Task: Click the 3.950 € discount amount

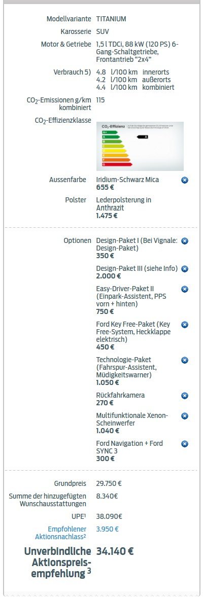Action: click(108, 529)
